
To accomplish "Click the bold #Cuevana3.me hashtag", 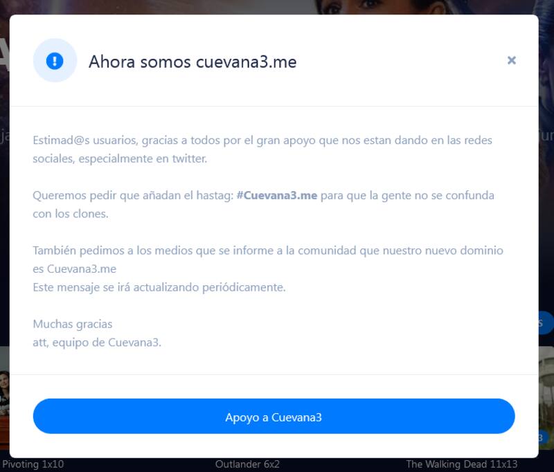I will [276, 195].
